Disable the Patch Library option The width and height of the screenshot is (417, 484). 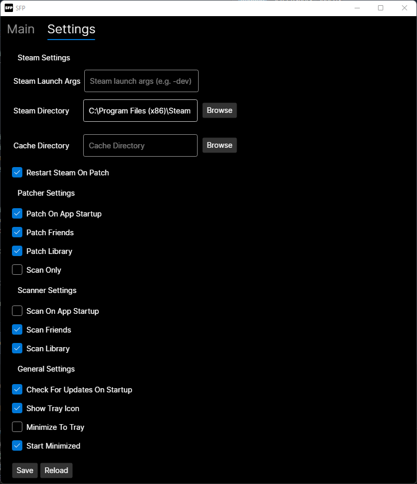(18, 251)
